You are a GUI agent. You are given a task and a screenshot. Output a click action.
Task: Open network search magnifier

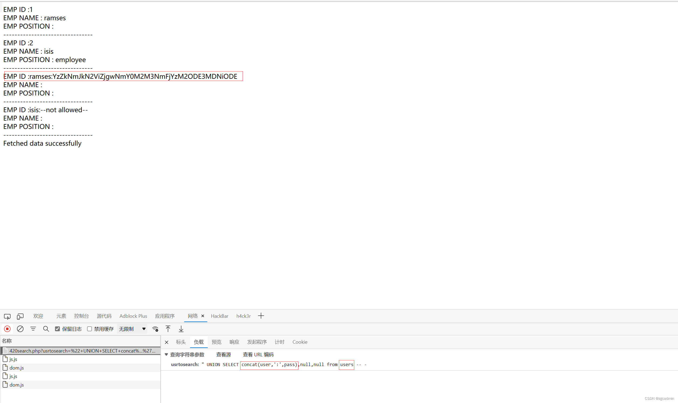46,329
